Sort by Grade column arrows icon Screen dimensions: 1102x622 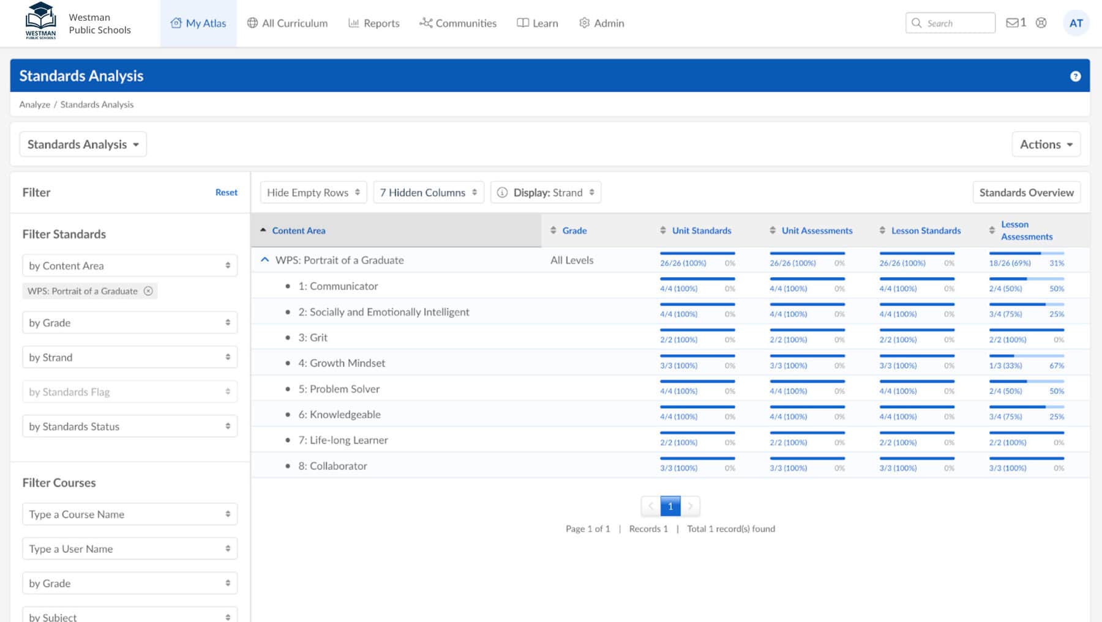coord(553,231)
